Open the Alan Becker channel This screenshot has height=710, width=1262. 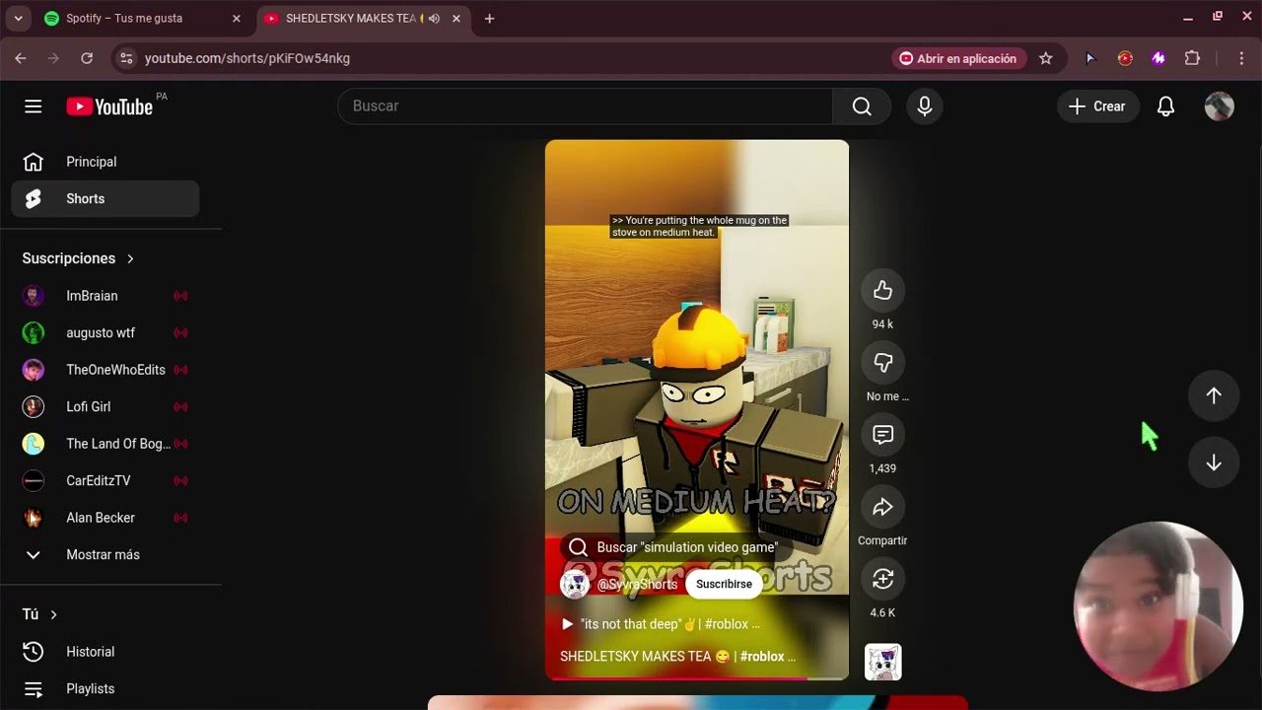(x=105, y=518)
